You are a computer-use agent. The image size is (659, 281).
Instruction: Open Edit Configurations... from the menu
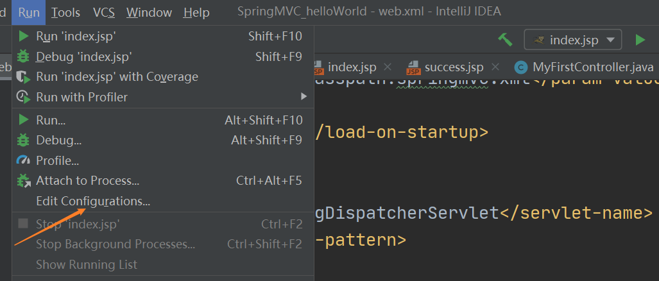(163, 201)
